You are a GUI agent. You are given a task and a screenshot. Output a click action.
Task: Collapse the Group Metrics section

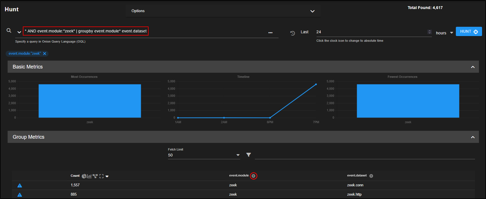pos(473,137)
